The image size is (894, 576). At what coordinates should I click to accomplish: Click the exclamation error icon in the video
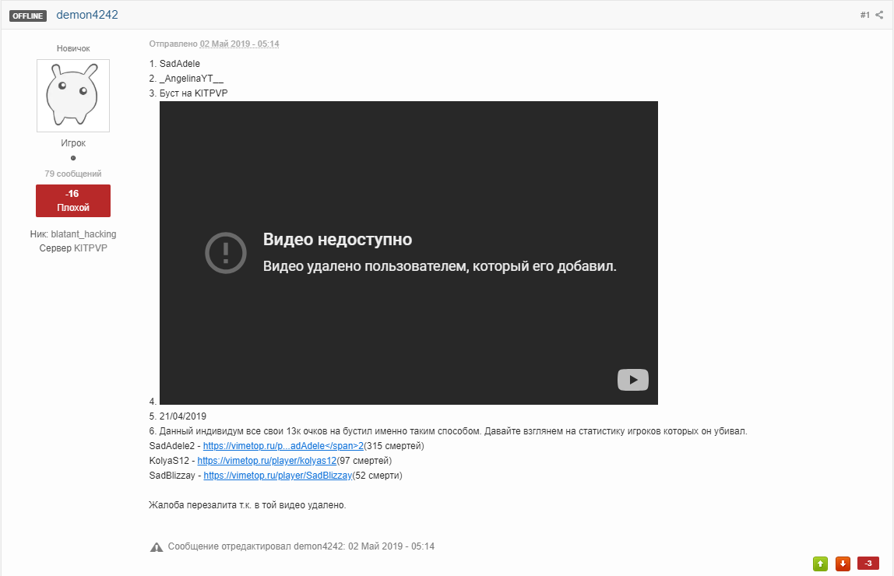pos(225,252)
